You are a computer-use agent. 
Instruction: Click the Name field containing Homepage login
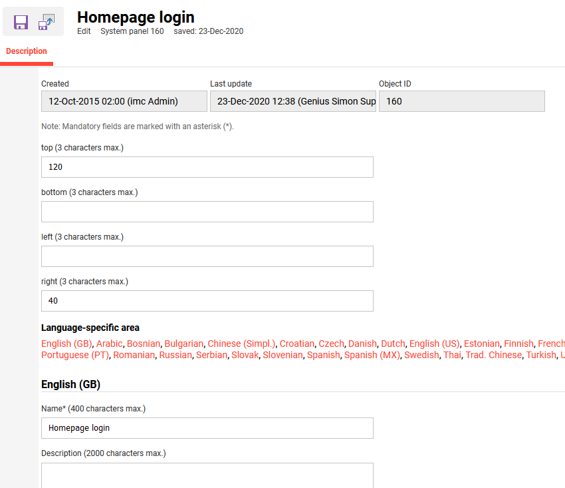[x=207, y=428]
